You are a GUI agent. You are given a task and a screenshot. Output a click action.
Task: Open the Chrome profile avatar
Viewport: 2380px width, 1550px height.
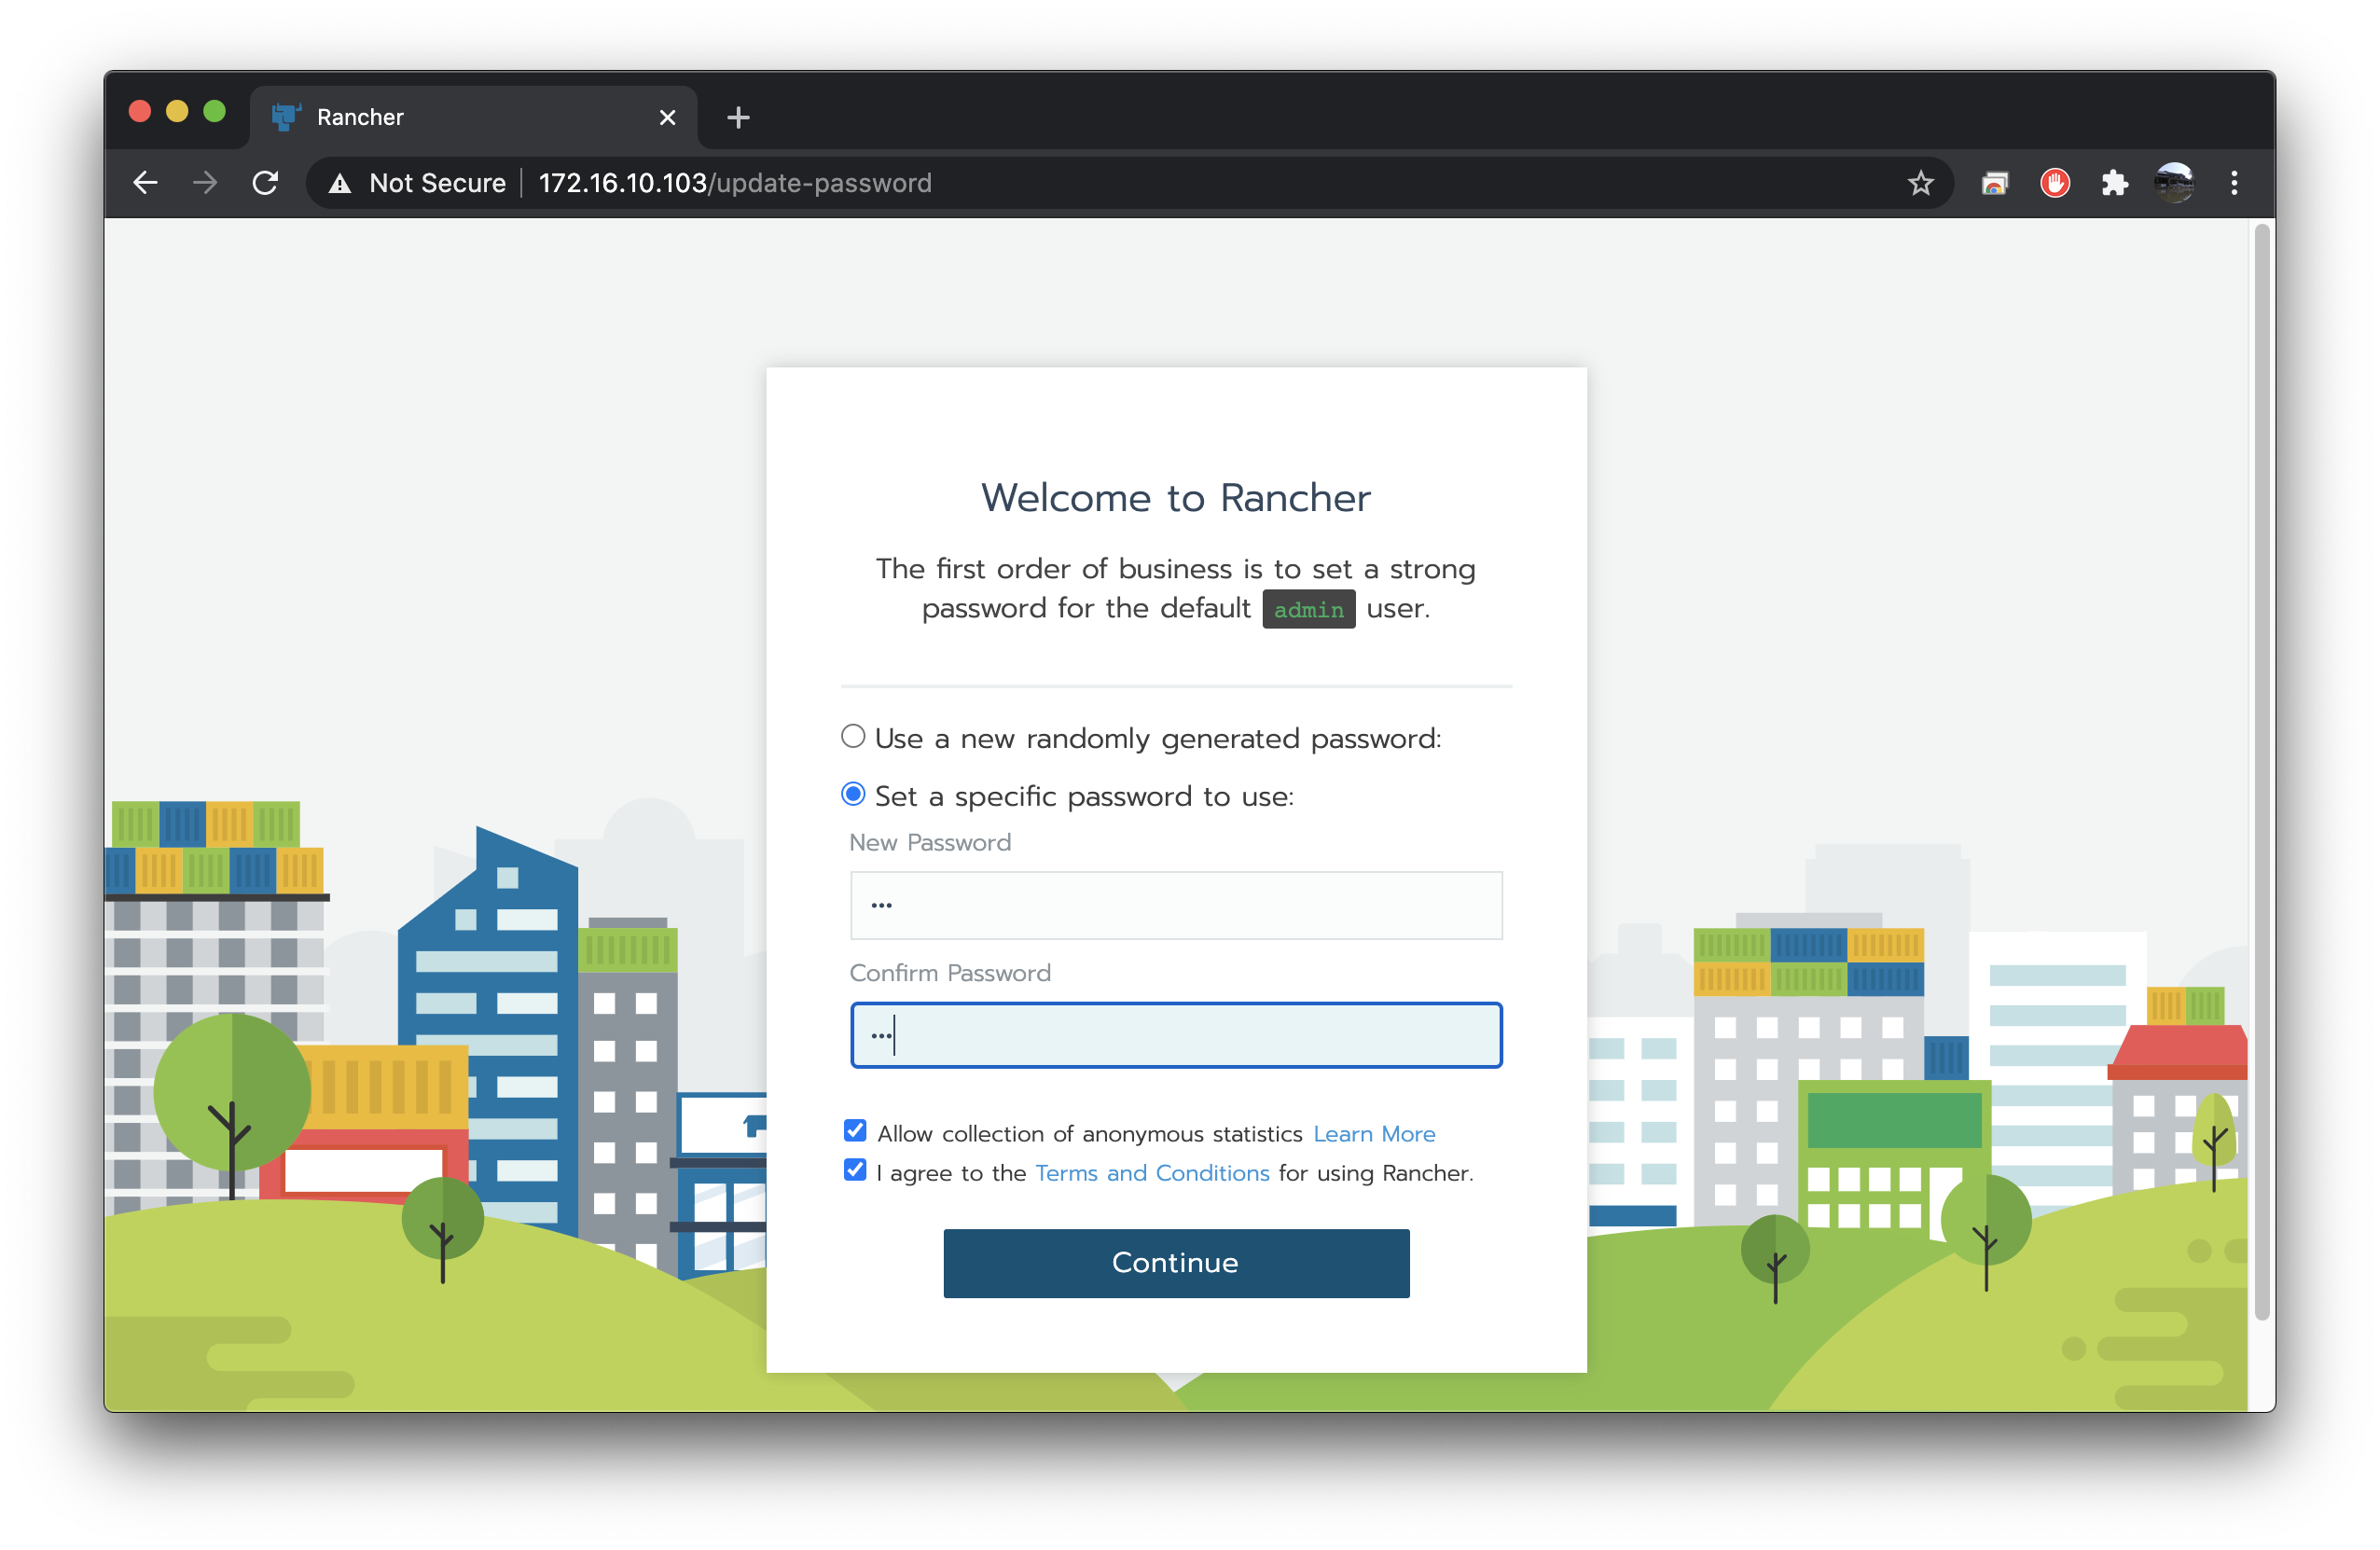(x=2174, y=183)
